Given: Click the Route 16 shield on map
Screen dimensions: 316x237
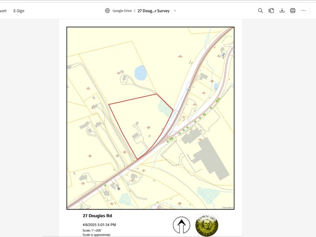Looking at the screenshot, I should [188, 90].
